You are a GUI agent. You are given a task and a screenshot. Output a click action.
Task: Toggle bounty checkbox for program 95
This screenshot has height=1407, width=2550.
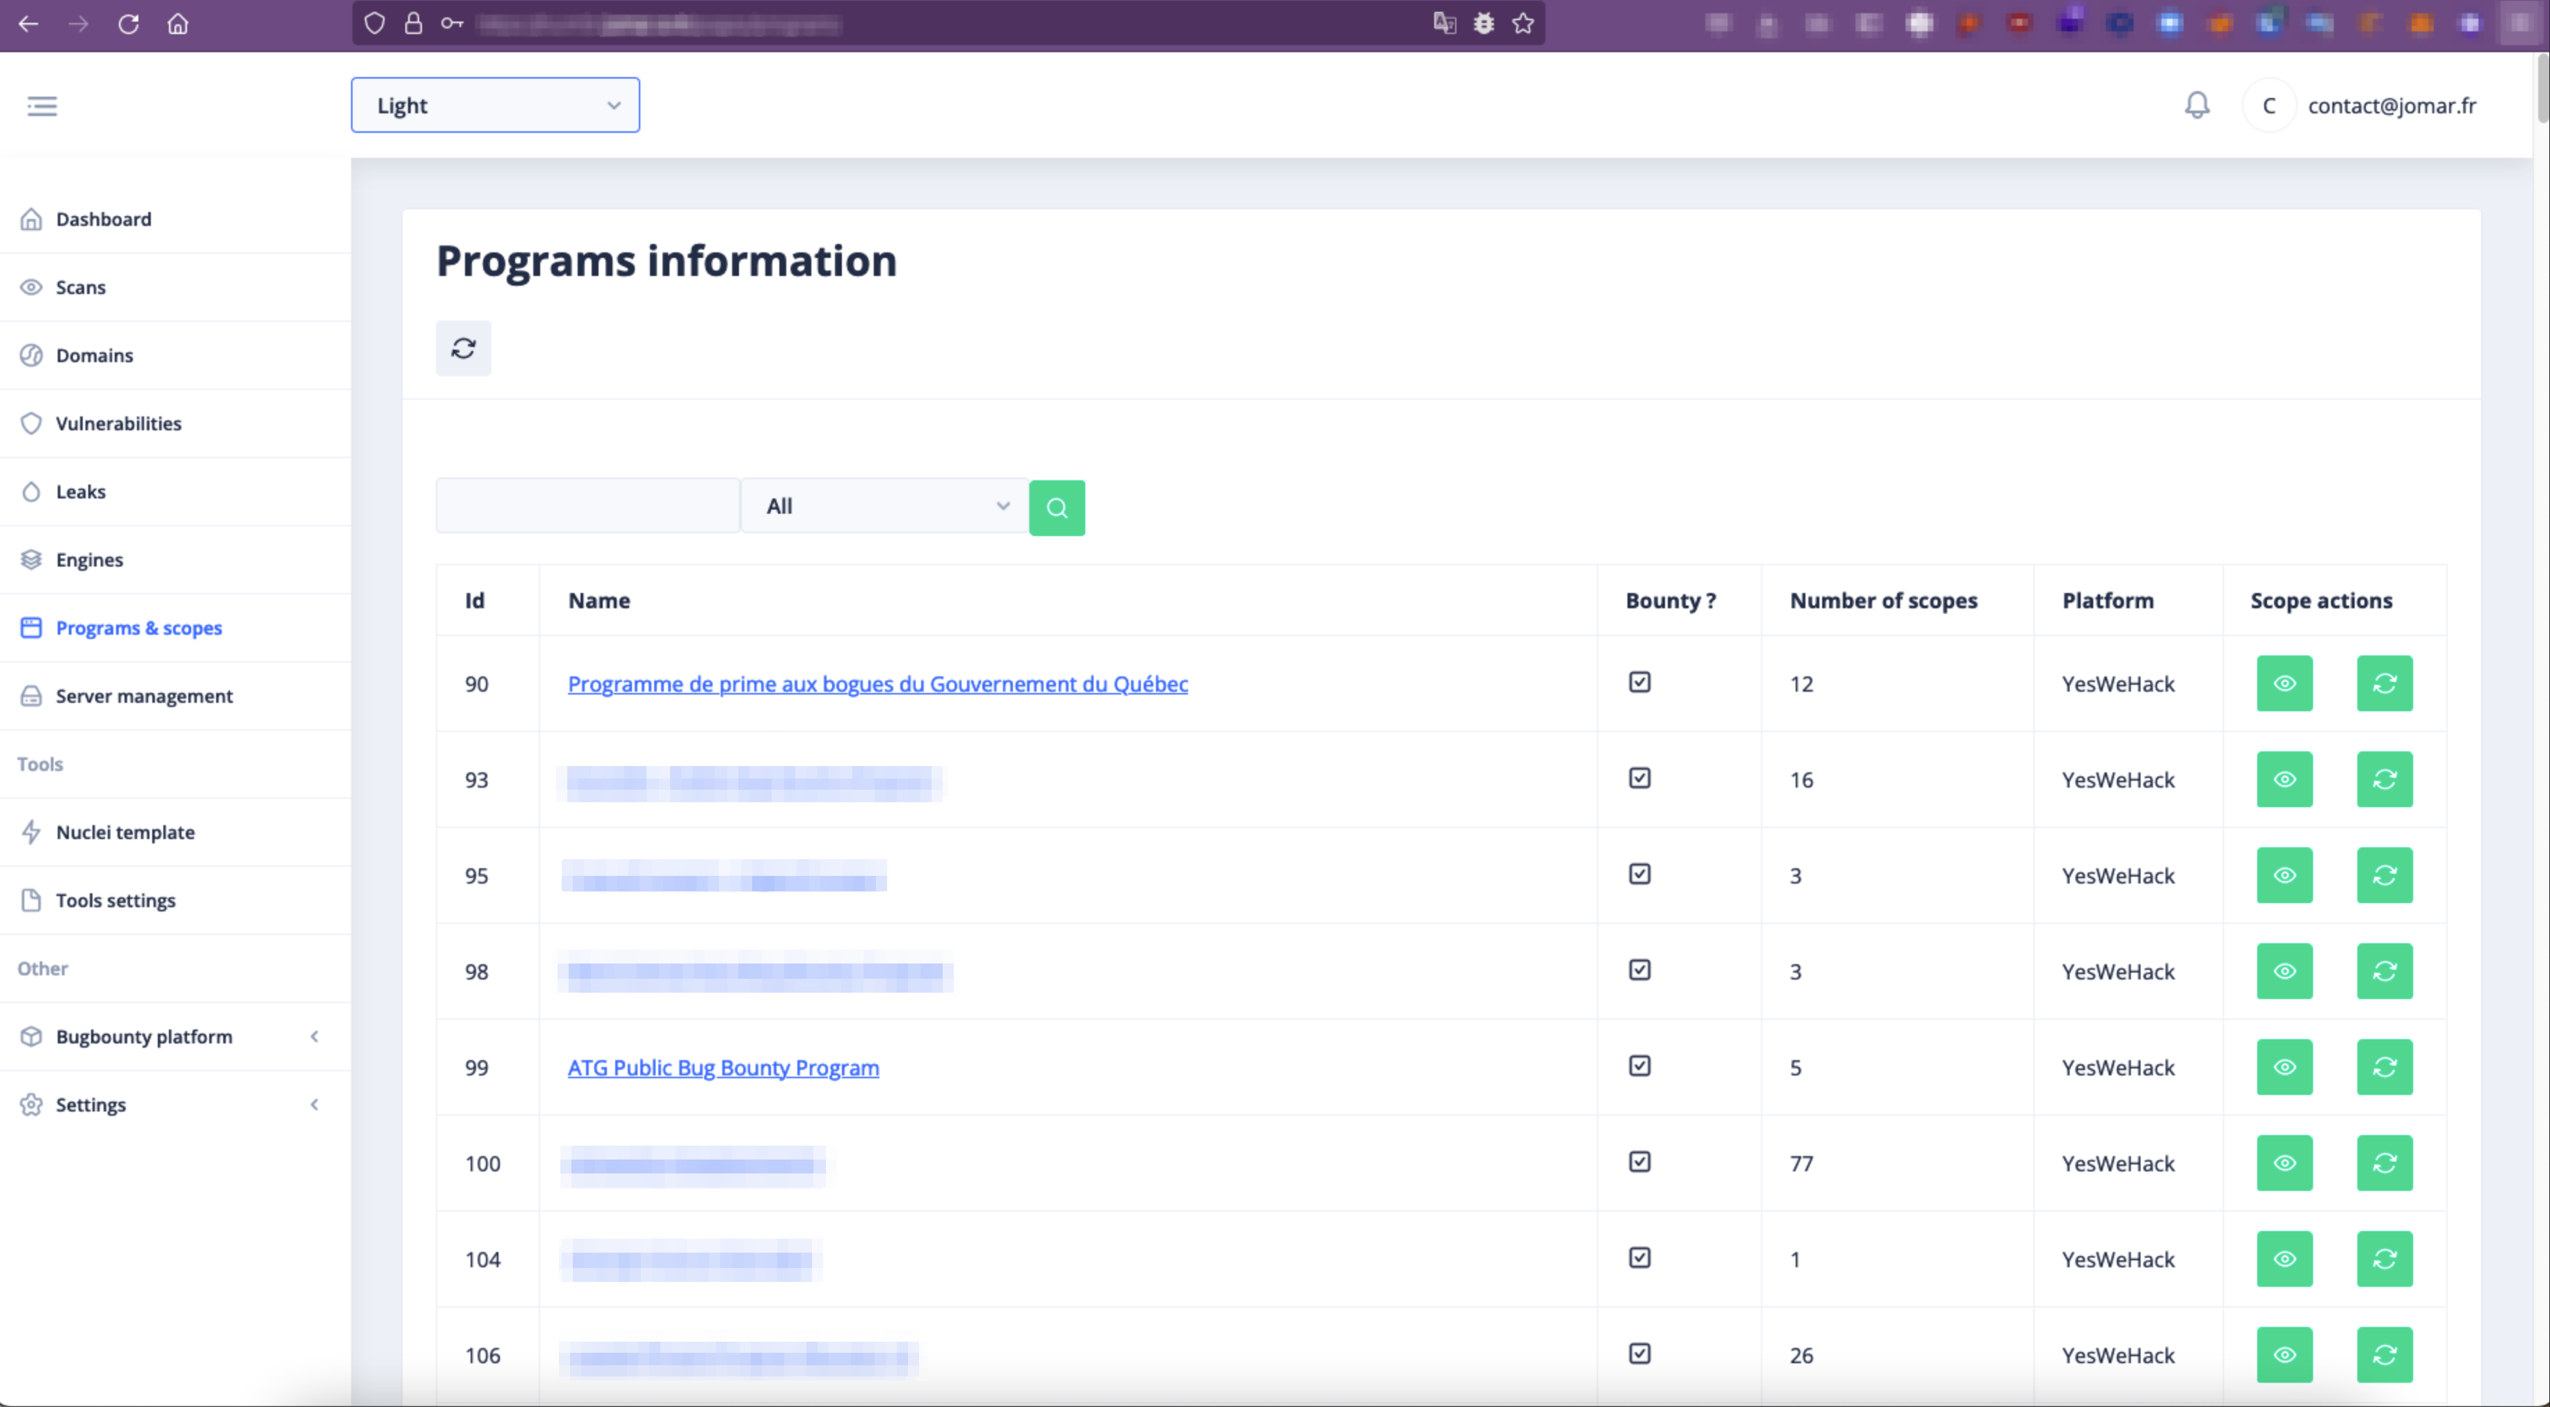pyautogui.click(x=1639, y=875)
